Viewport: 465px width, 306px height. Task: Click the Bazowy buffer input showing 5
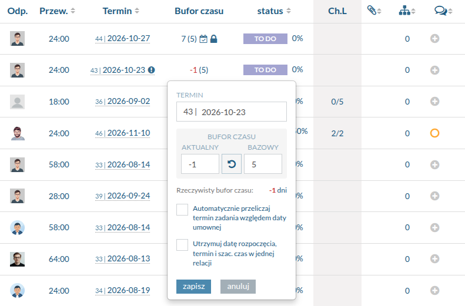click(263, 164)
